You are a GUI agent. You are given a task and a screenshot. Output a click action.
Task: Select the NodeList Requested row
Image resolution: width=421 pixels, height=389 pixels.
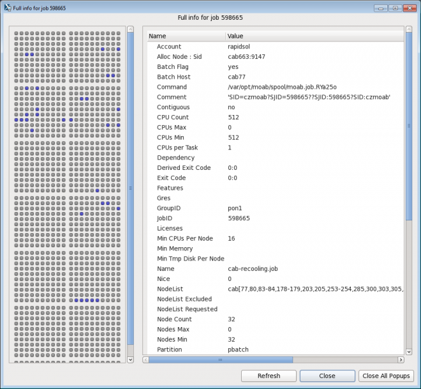coord(276,309)
